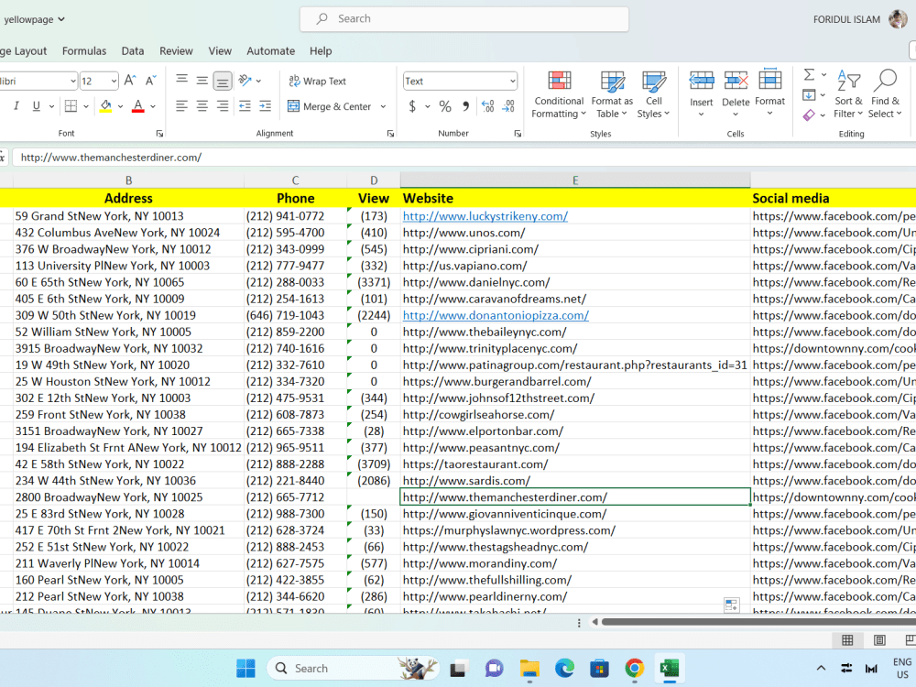The width and height of the screenshot is (916, 687).
Task: Open Format as Table gallery
Action: 612,94
